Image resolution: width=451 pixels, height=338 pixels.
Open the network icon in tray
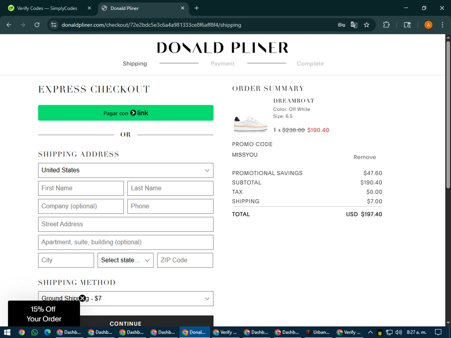click(x=389, y=332)
